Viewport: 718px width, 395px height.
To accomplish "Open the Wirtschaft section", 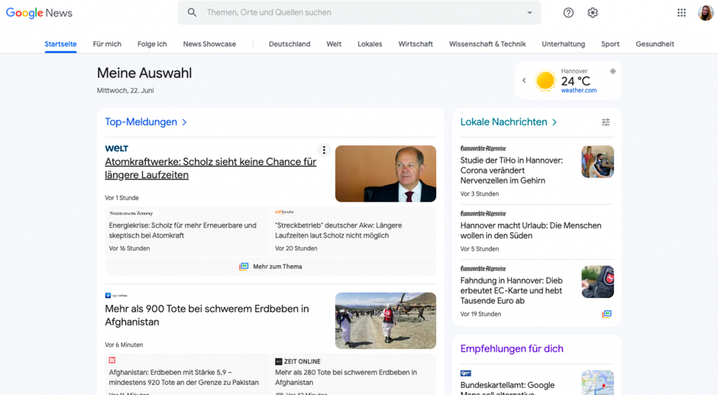I will pos(415,44).
